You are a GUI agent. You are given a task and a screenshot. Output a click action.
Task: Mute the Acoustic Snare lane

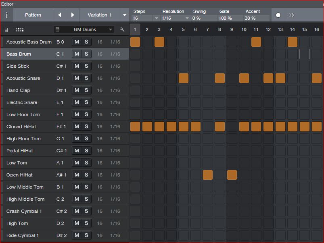(77, 78)
